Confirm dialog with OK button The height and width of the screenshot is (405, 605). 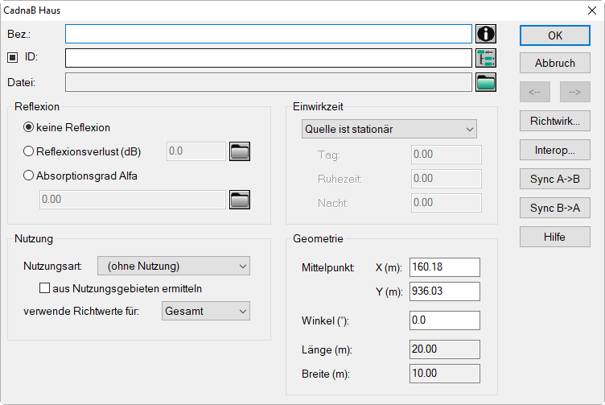pos(555,35)
